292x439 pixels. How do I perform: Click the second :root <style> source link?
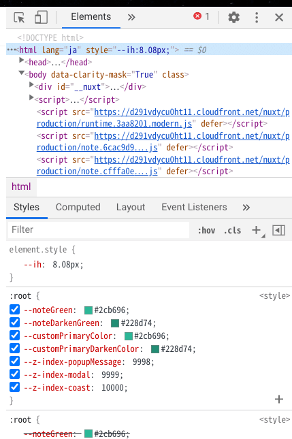pos(274,420)
